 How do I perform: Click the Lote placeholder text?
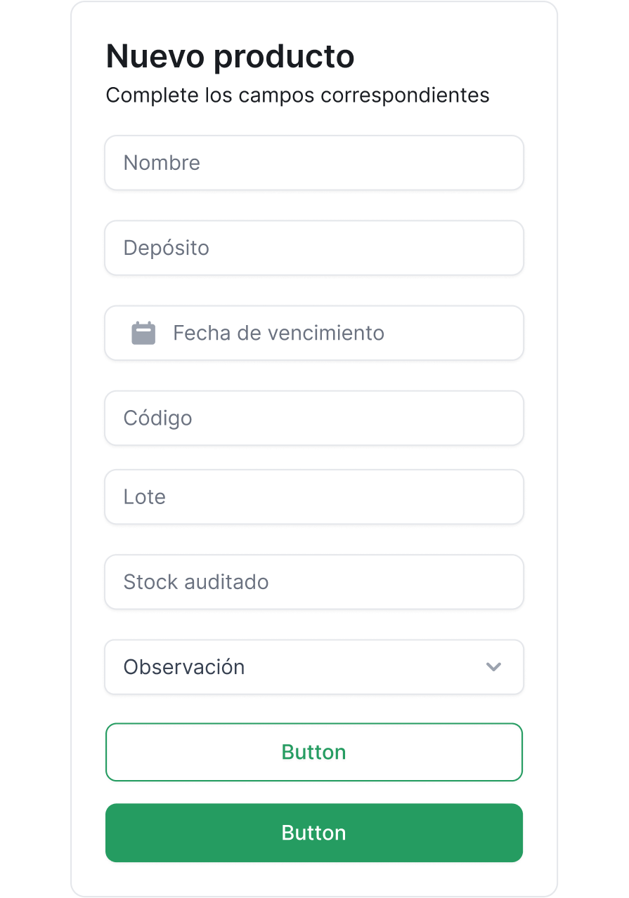[x=144, y=497]
